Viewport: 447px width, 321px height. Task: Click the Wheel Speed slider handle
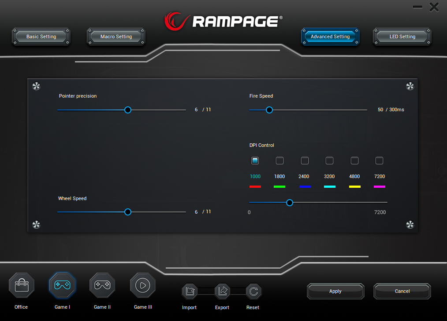point(128,212)
